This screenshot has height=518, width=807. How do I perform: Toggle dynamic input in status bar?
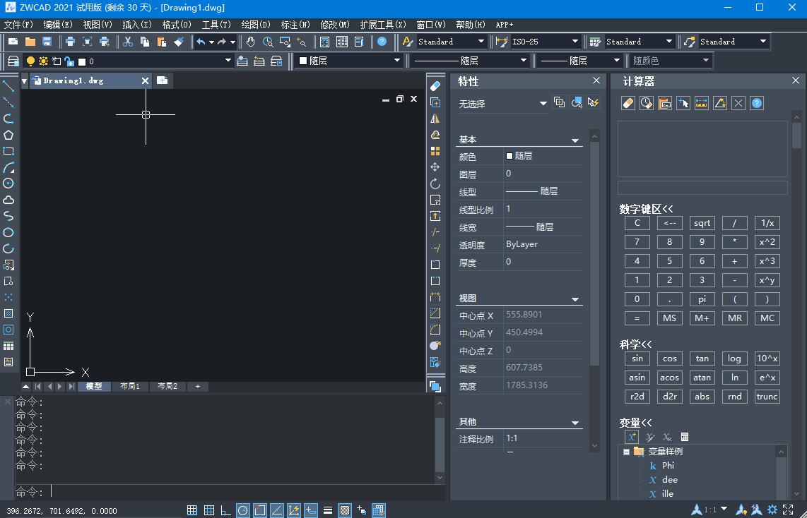(311, 510)
